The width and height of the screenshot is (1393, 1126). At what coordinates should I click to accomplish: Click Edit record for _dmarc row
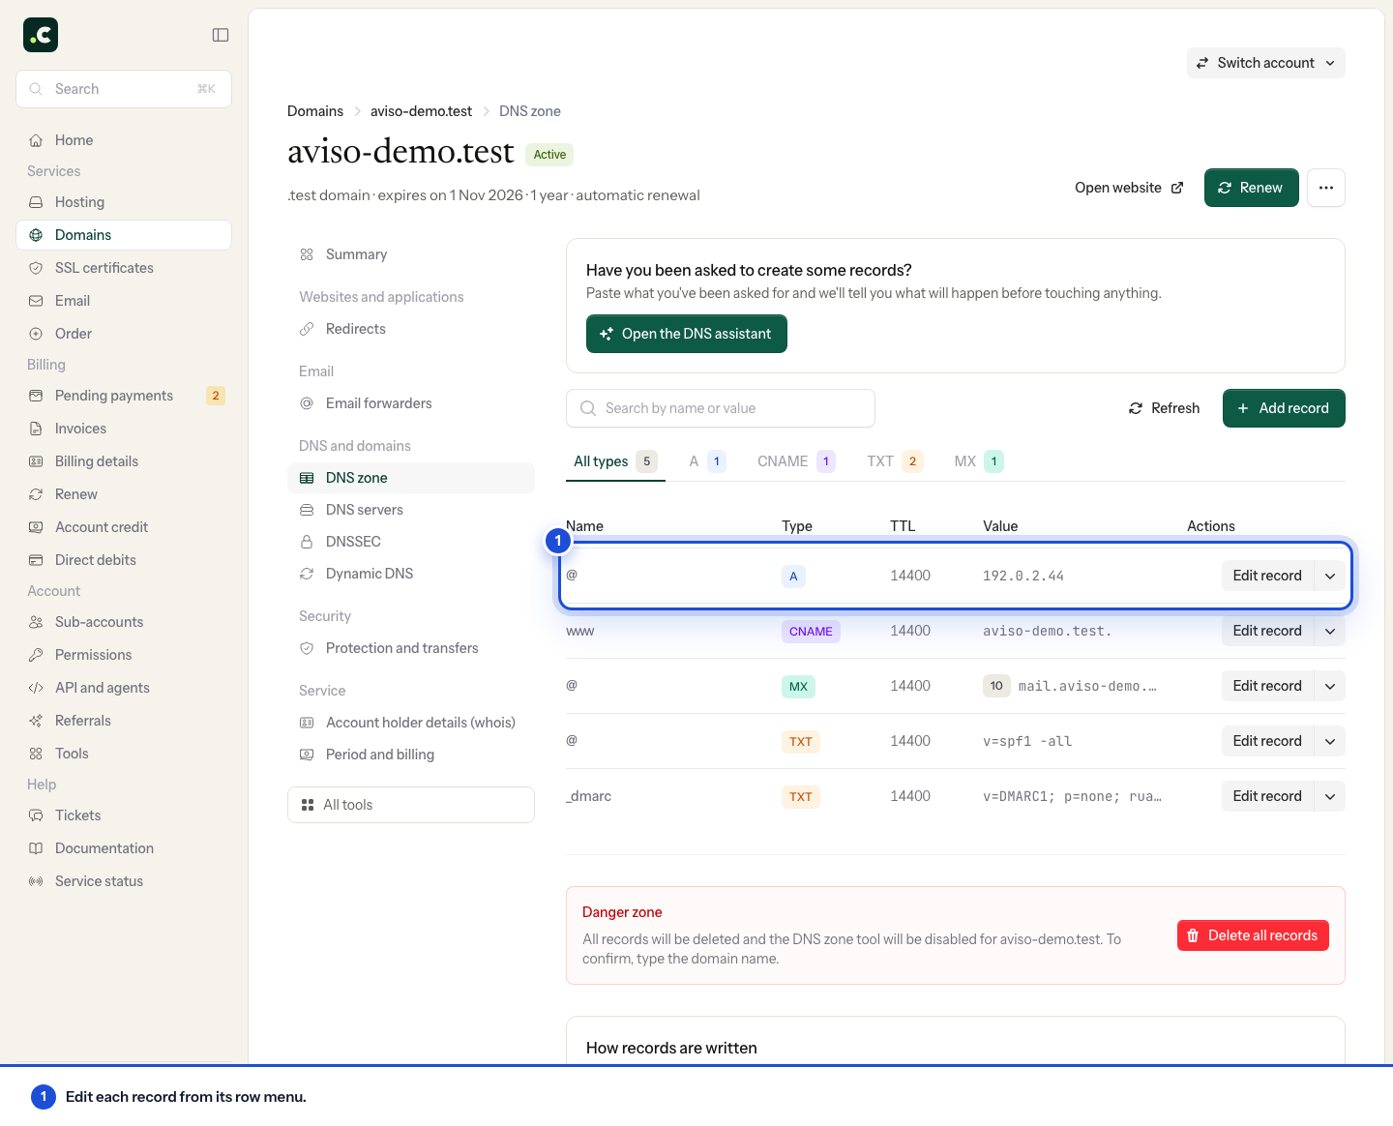coord(1267,796)
